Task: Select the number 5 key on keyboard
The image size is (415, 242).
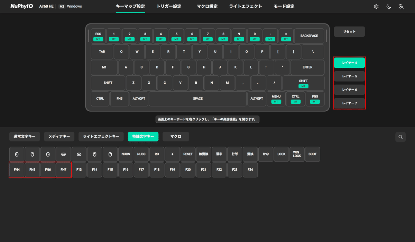Action: click(176, 36)
